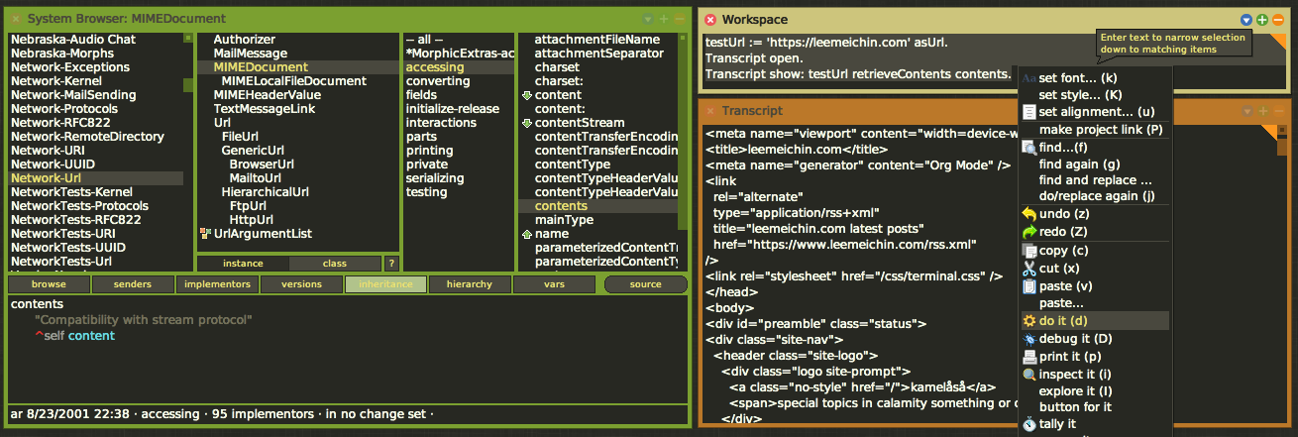The image size is (1298, 437).
Task: Click the browse button
Action: coord(49,284)
